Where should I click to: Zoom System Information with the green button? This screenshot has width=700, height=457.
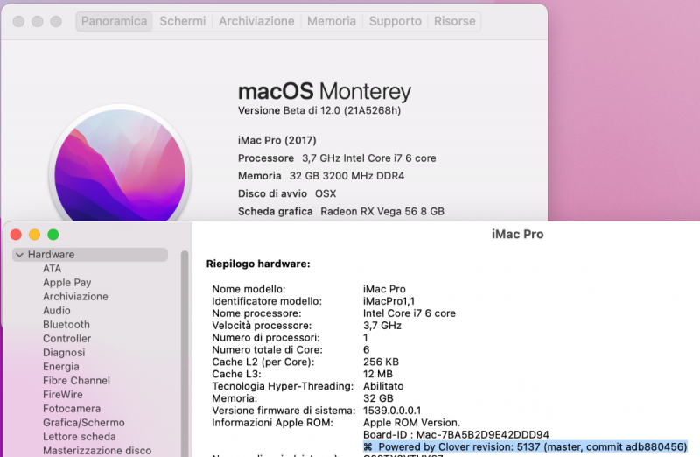[53, 235]
